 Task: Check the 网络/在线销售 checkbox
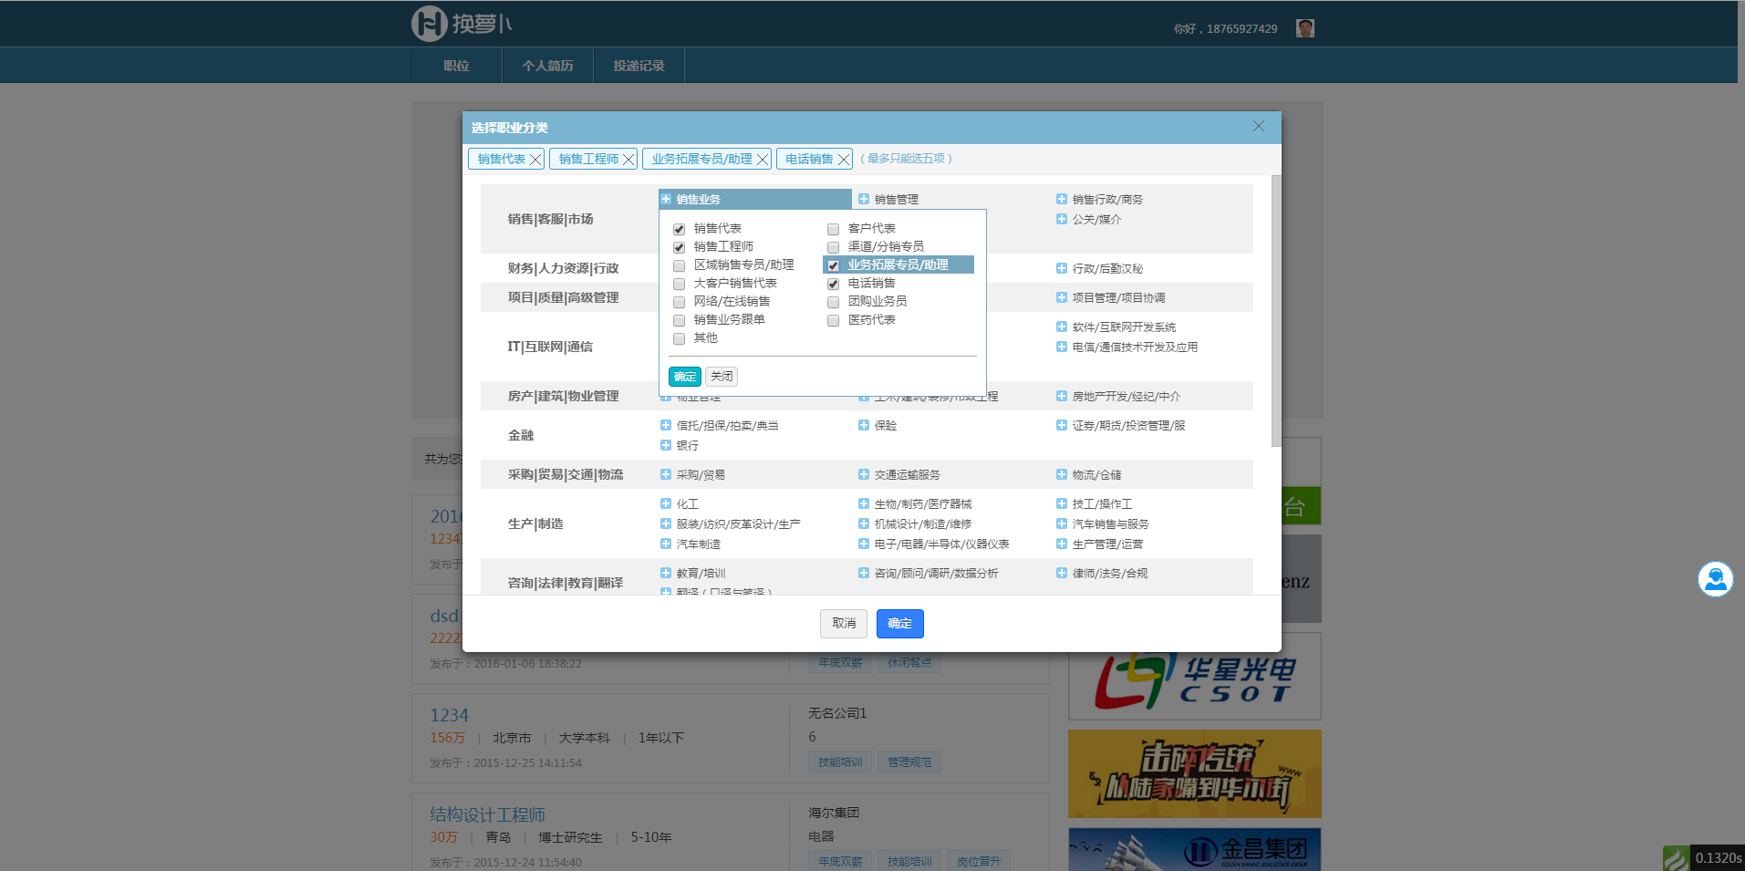(x=679, y=302)
